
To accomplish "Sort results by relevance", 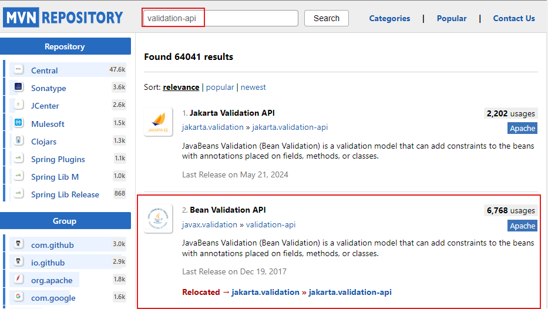I will tap(181, 87).
